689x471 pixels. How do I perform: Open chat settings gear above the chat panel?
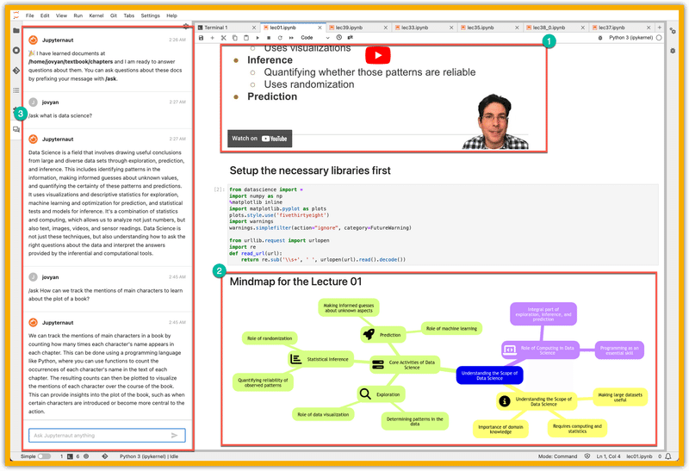tap(186, 27)
